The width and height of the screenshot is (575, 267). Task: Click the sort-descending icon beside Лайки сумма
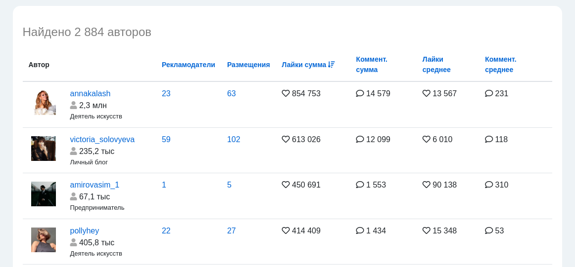[x=332, y=65]
